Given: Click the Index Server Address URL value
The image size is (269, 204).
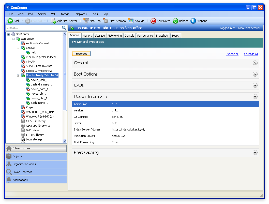Looking at the screenshot, I should (x=128, y=129).
